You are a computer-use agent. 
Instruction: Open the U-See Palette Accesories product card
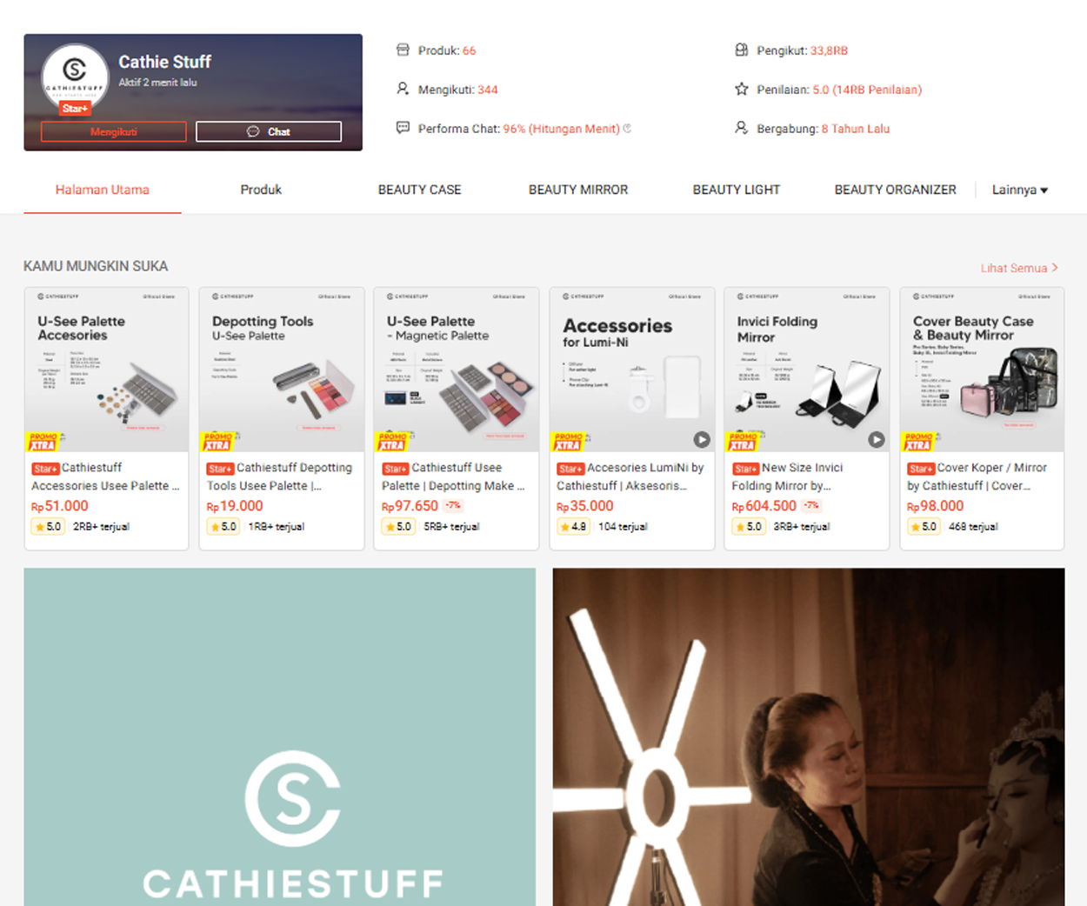[x=106, y=418]
